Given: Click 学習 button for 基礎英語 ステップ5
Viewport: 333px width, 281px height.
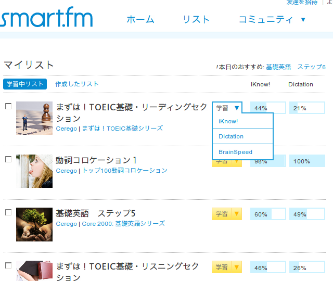Looking at the screenshot, I should [222, 214].
